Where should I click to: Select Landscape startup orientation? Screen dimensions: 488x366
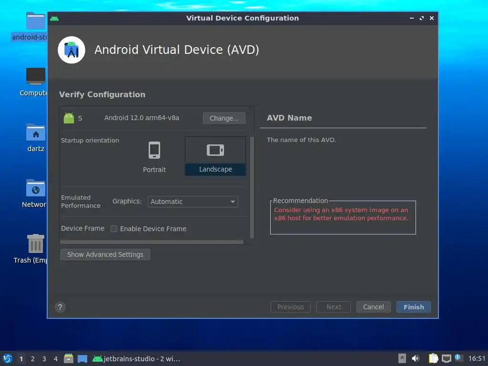(215, 156)
